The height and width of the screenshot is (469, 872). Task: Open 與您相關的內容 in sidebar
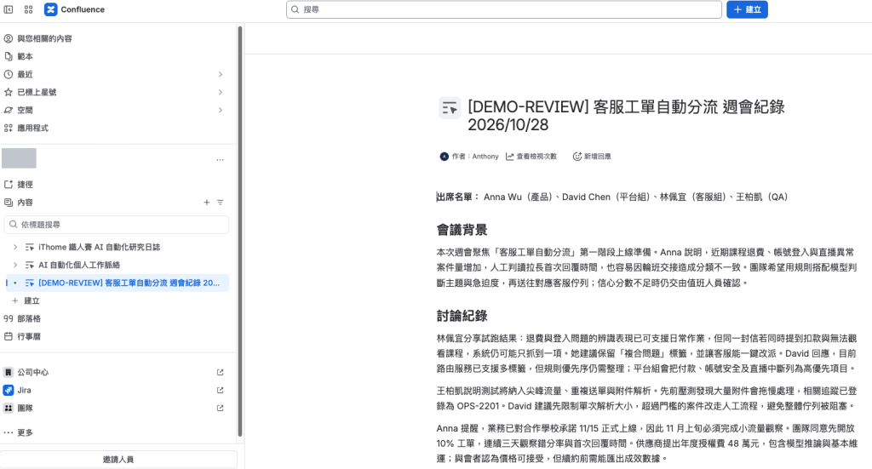point(44,38)
